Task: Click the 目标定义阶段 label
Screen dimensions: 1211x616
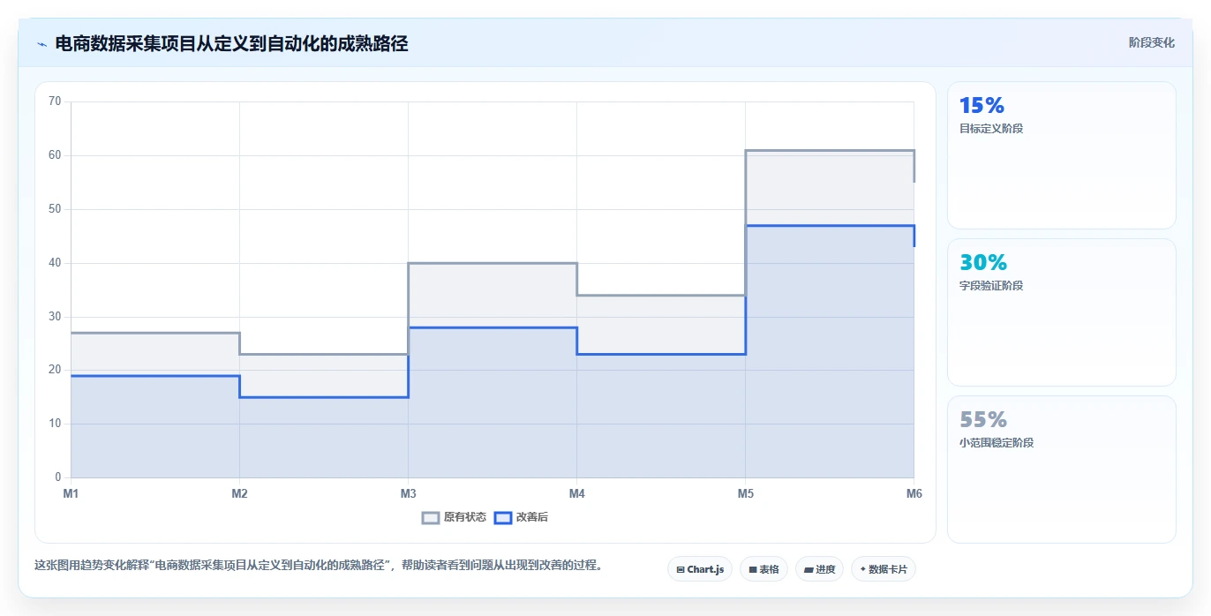Action: (991, 129)
